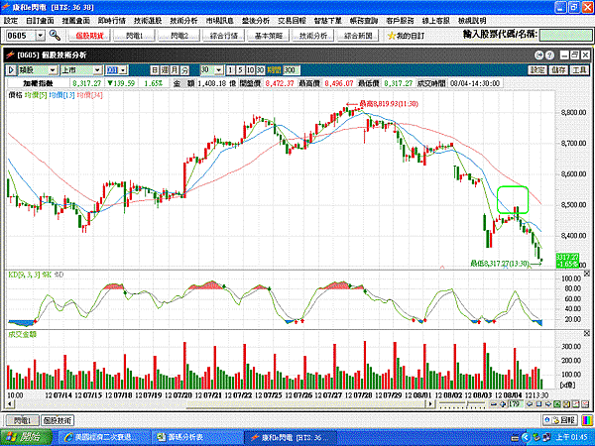Click the 基本策略 toolbar button
This screenshot has height=446, width=595.
pos(269,36)
